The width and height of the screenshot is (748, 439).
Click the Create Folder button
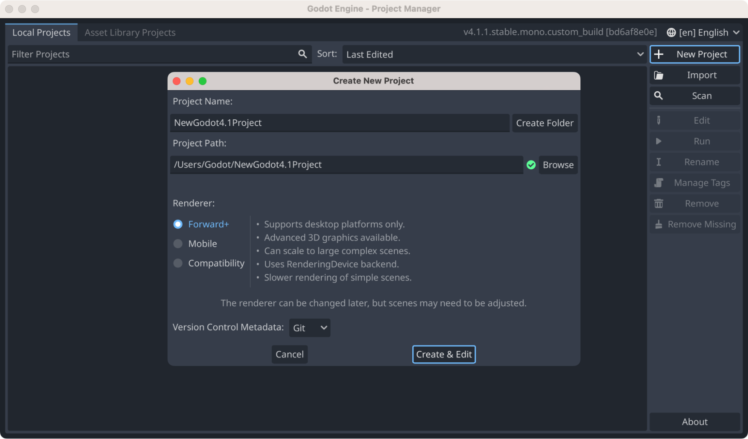pos(544,123)
